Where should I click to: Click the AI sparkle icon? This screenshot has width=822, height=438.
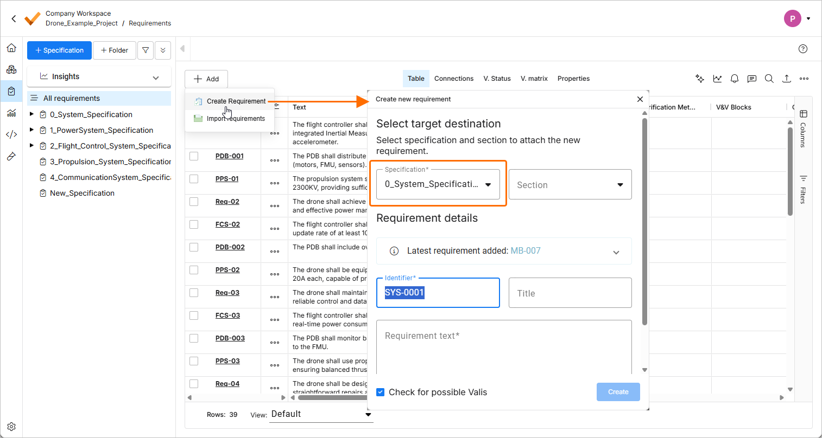(700, 79)
